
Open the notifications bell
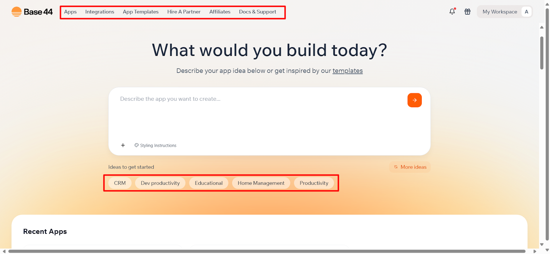point(452,11)
